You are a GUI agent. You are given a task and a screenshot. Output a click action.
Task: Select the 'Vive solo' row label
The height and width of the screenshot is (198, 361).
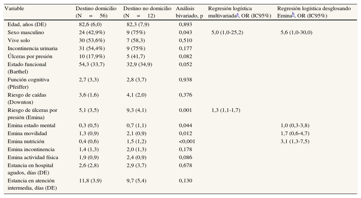[19, 40]
